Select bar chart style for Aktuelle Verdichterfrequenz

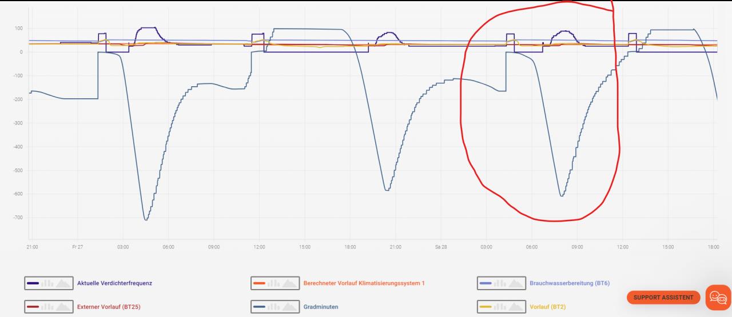47,283
